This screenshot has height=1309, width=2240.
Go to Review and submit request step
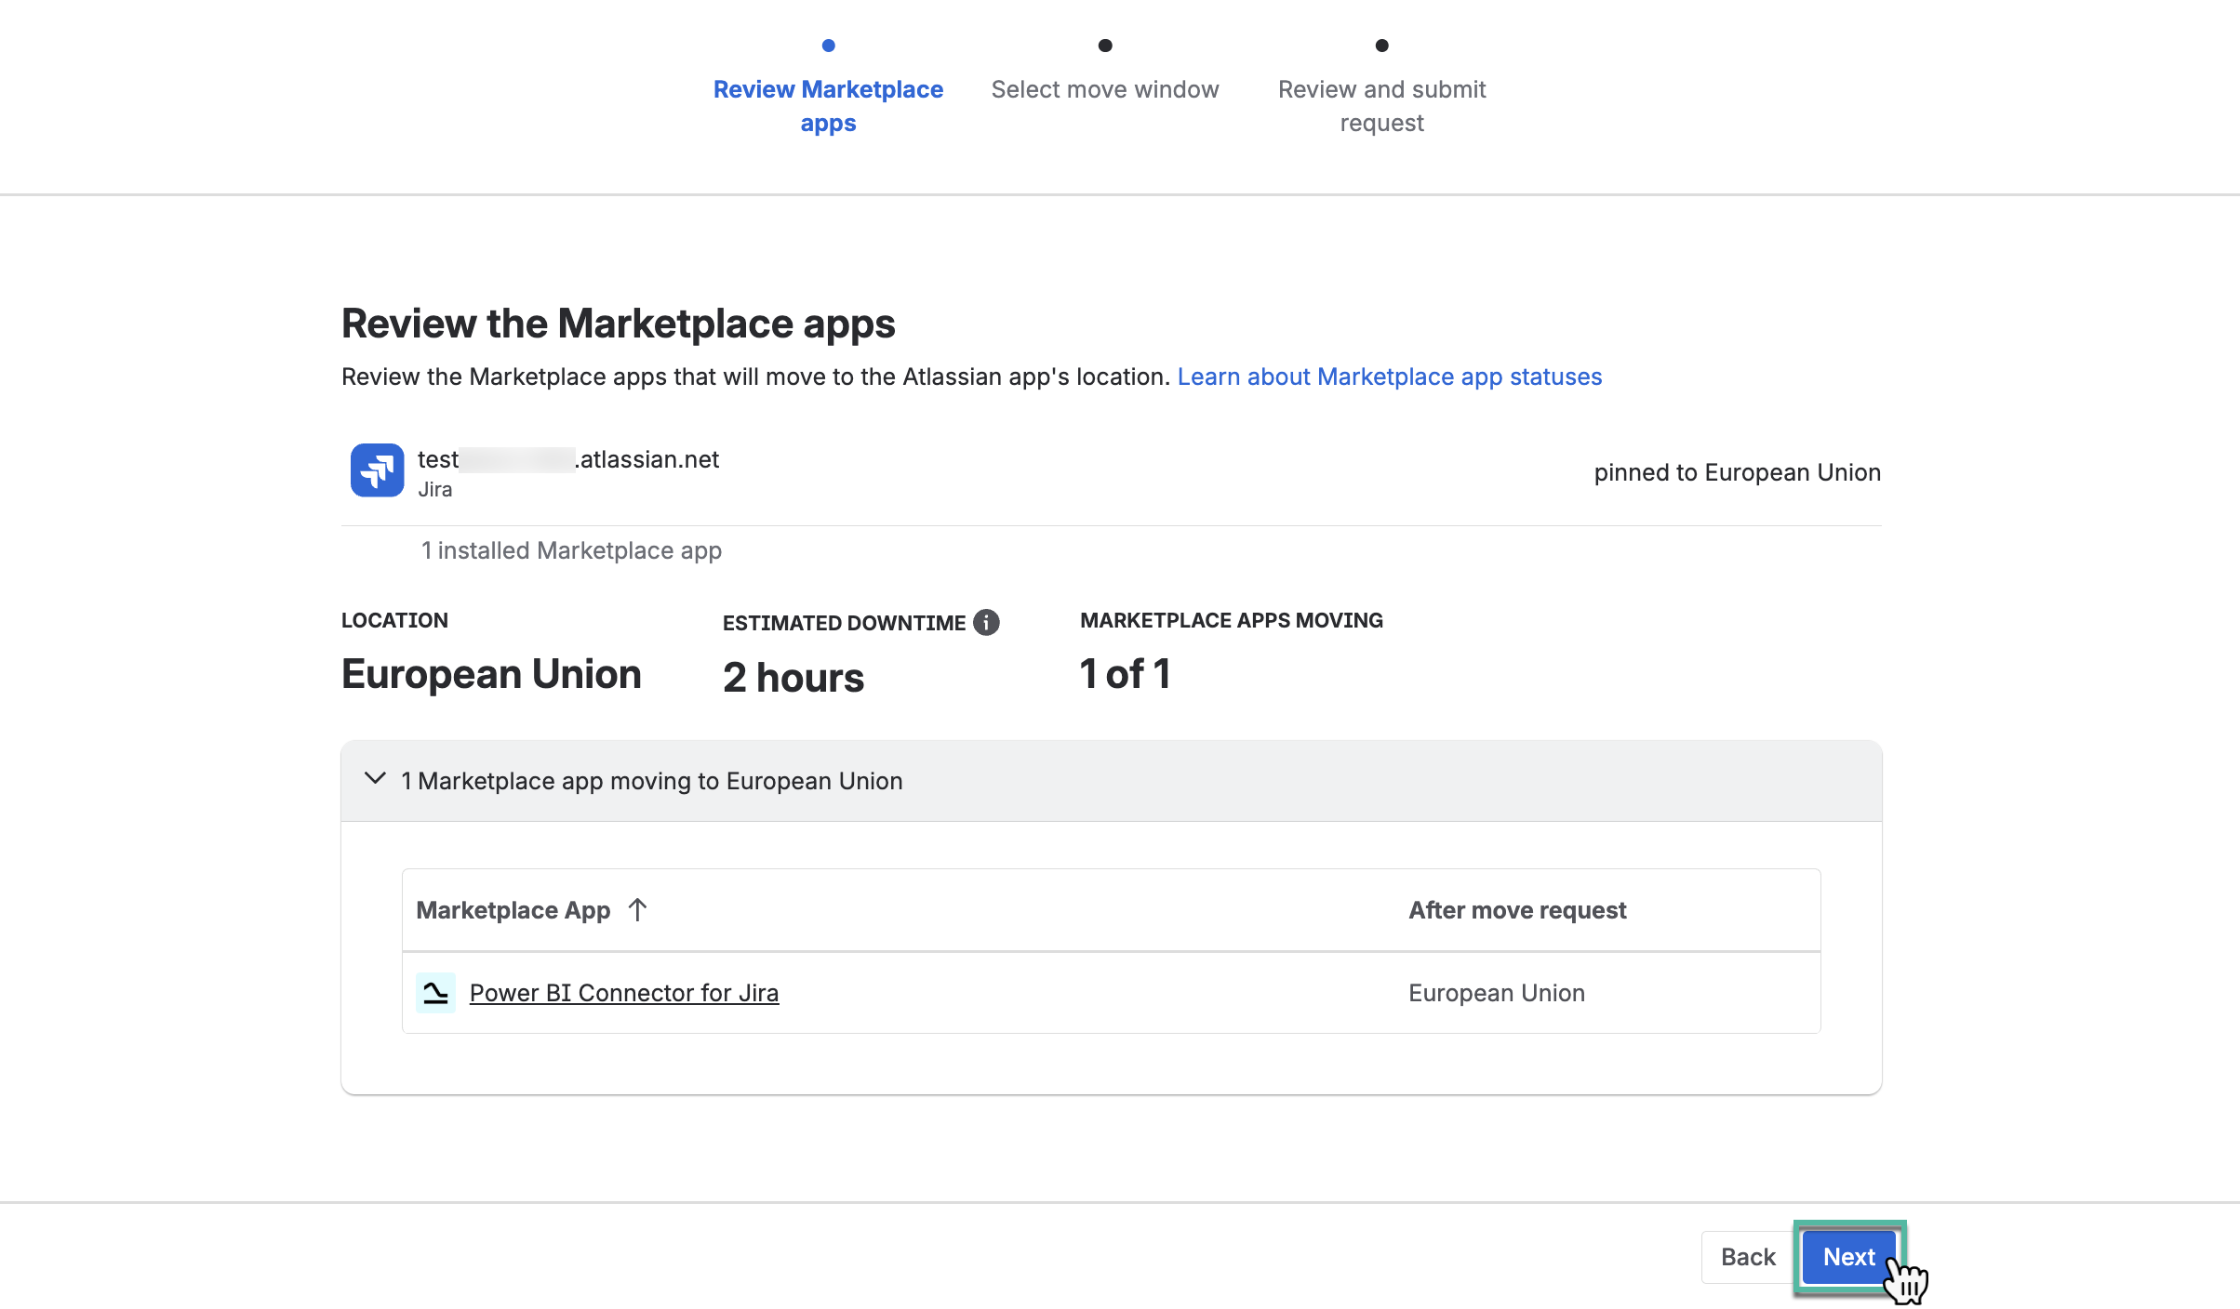pos(1381,105)
